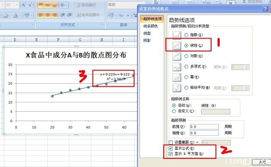Click the help question mark in dialog

click(265, 9)
